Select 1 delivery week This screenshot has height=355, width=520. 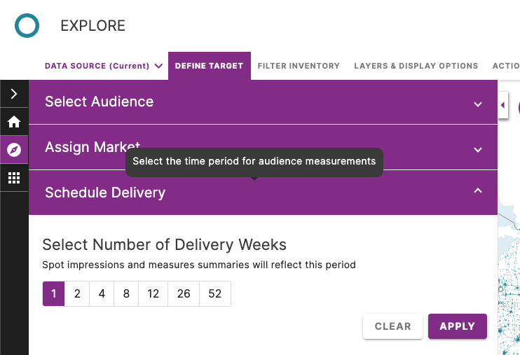(x=54, y=293)
